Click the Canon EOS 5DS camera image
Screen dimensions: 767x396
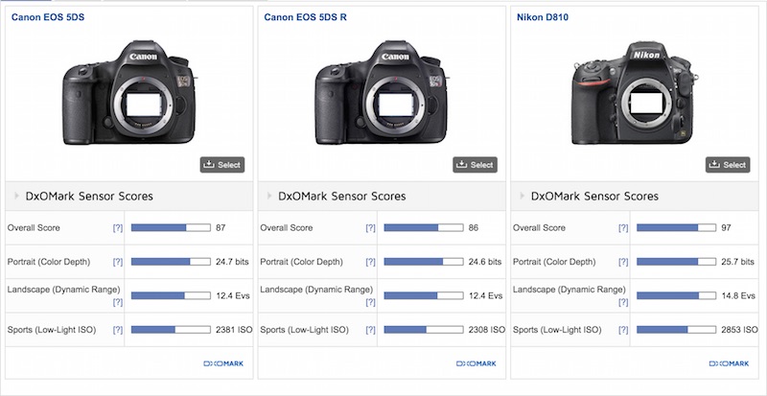[x=129, y=92]
